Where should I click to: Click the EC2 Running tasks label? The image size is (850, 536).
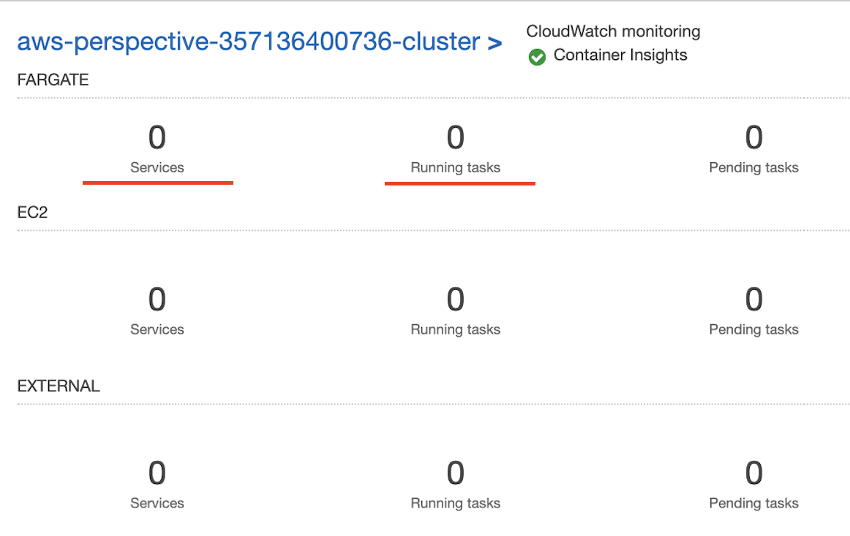click(x=455, y=330)
